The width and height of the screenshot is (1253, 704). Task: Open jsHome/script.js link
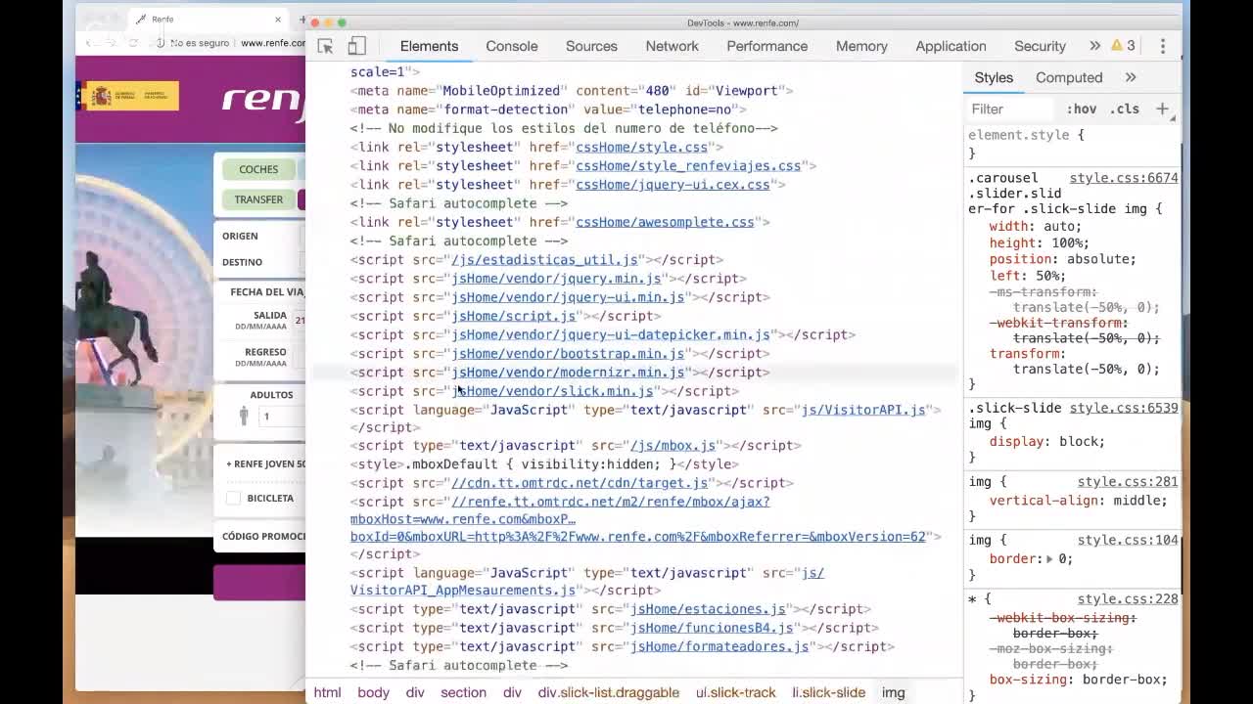click(513, 316)
